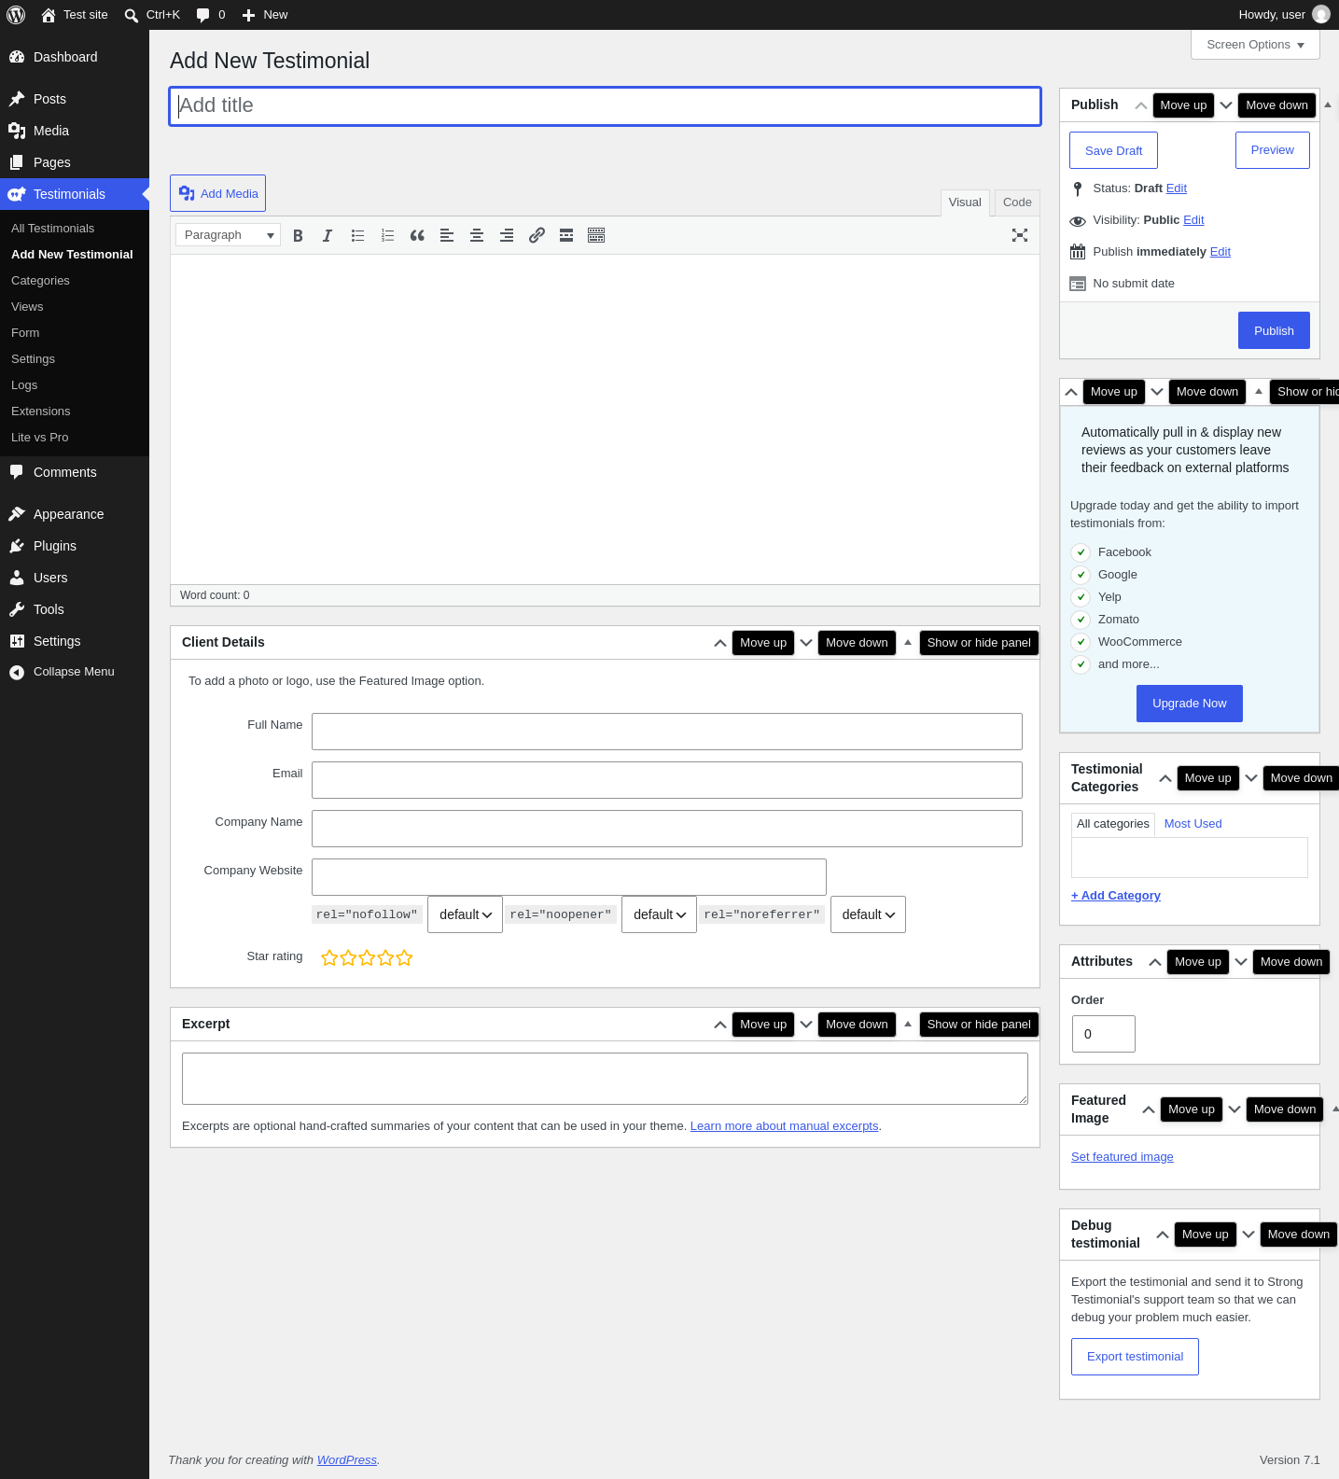
Task: Toggle the editor toolbar kitchen sink
Action: (x=596, y=235)
